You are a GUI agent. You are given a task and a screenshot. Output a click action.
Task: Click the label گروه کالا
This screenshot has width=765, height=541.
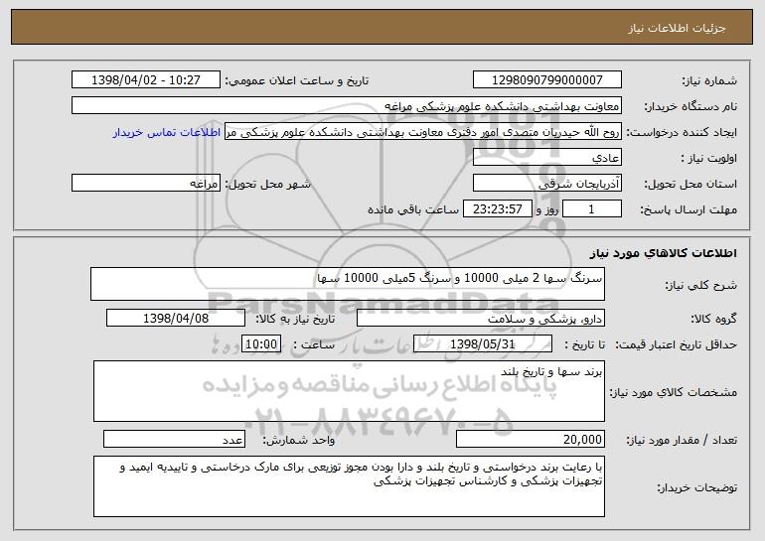(714, 319)
